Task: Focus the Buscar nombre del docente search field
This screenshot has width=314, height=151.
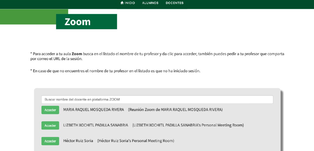Action: click(x=157, y=99)
